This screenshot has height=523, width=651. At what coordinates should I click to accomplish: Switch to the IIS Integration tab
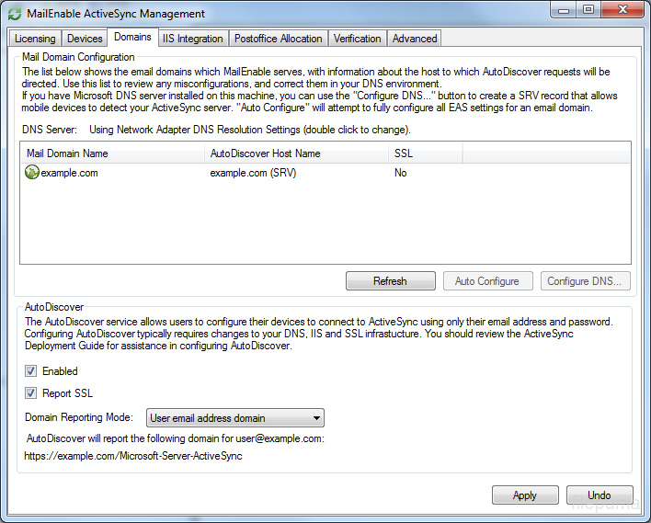pos(192,39)
